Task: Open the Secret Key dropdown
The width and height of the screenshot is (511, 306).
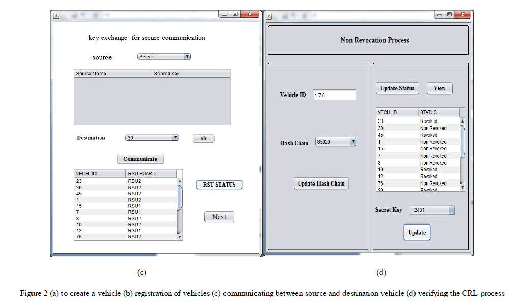Action: (432, 210)
